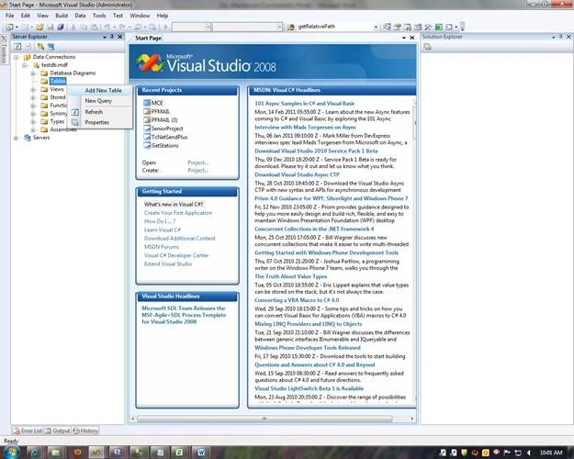Open Server Explorer window position dropdown arrow
Screen dimensions: 574x459
[x=105, y=37]
